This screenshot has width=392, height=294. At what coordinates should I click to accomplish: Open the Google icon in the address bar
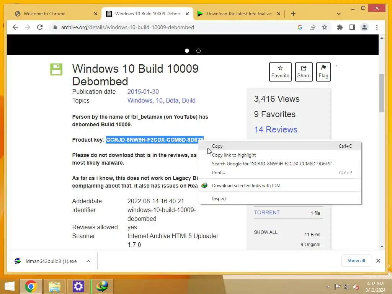pos(300,27)
